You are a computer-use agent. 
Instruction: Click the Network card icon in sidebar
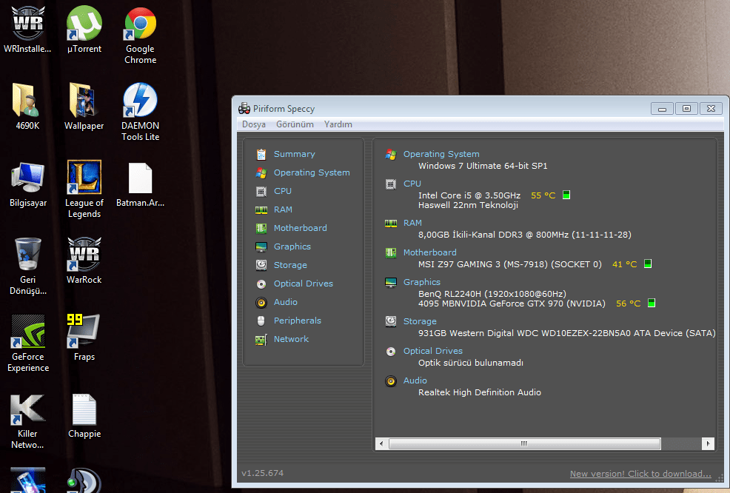tap(261, 339)
